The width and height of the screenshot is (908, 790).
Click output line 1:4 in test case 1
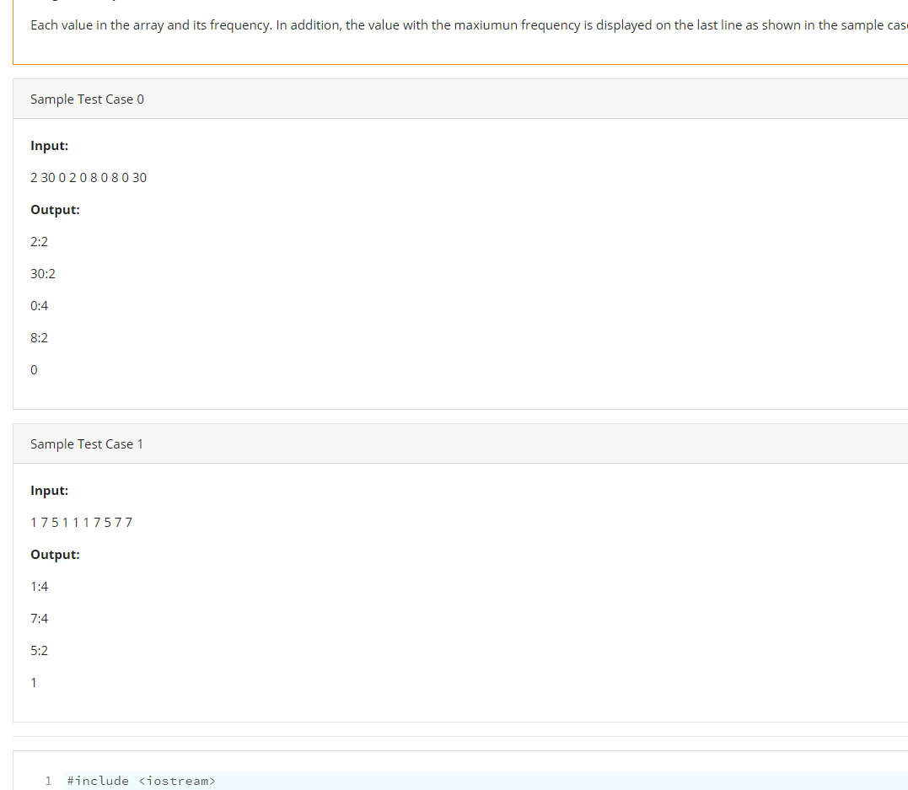(x=39, y=586)
